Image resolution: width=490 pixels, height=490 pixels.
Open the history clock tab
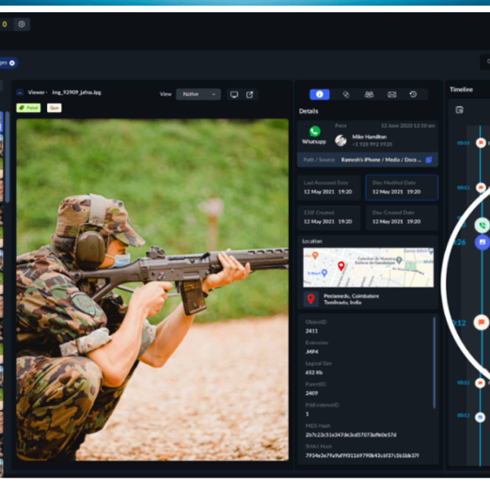click(413, 94)
